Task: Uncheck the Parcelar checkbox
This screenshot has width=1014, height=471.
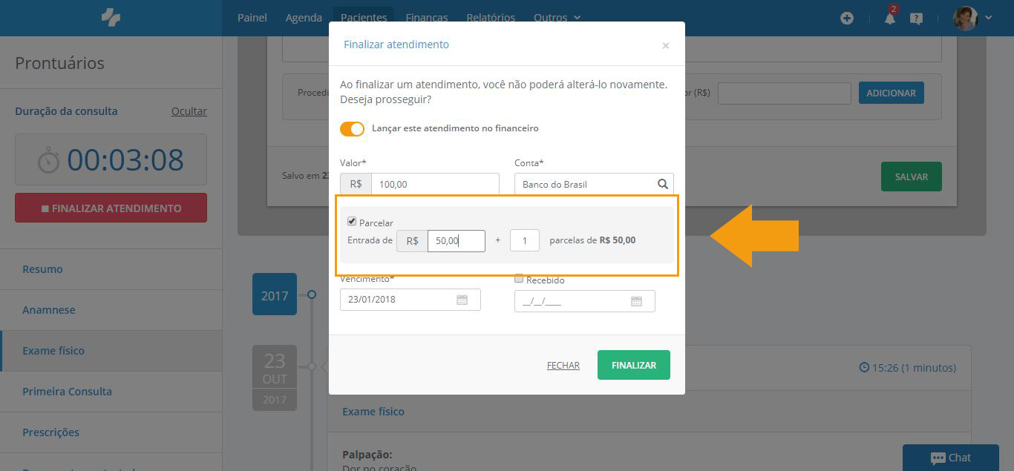Action: [x=352, y=222]
